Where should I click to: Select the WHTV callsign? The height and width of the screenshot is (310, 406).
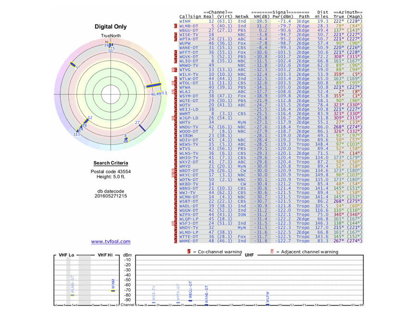(185, 123)
